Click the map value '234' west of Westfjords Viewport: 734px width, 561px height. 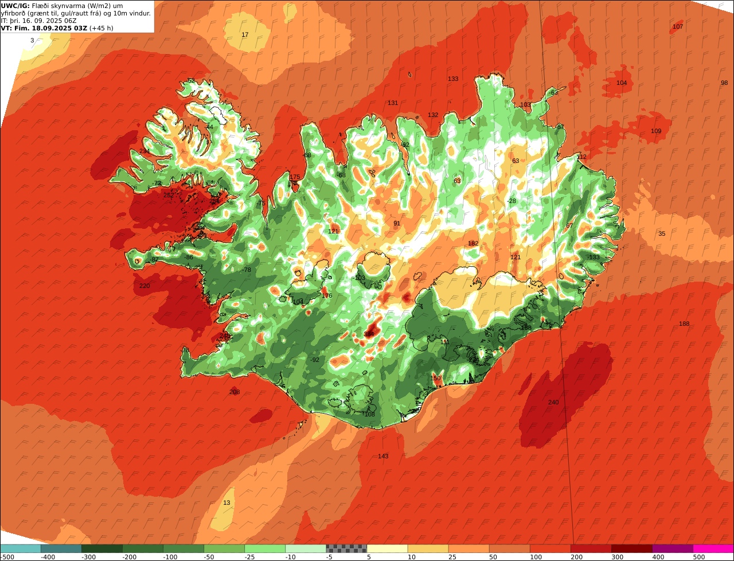coord(145,151)
